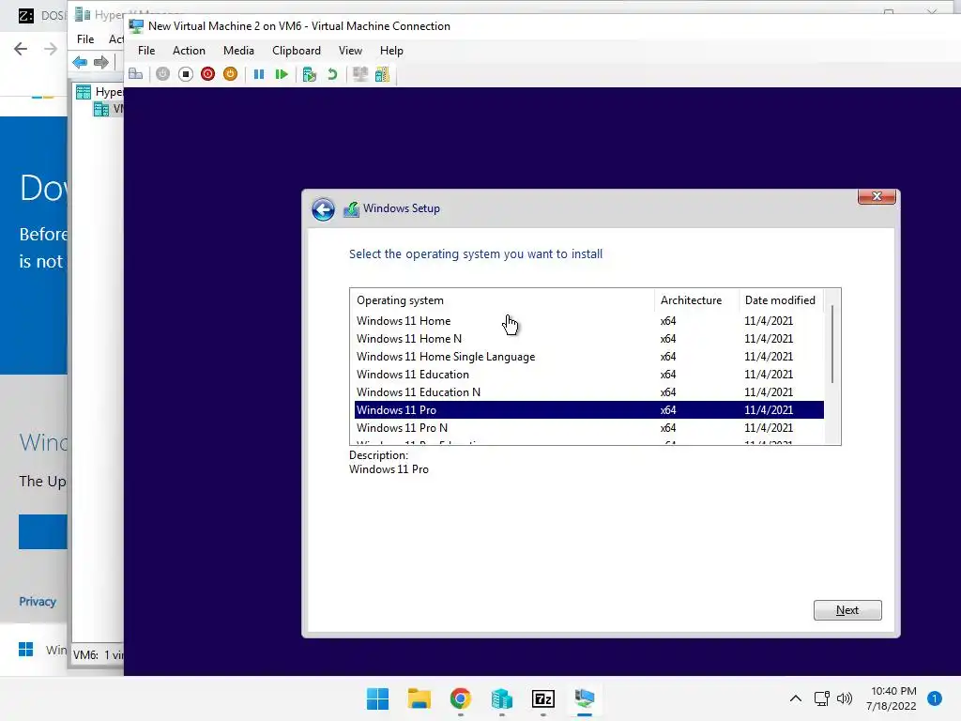Open Google Chrome from the taskbar
Viewport: 961px width, 721px height.
460,698
